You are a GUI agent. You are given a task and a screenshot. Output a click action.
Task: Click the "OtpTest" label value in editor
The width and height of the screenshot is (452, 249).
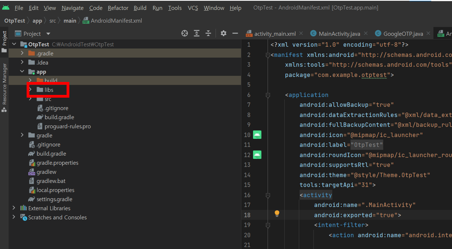coord(367,145)
